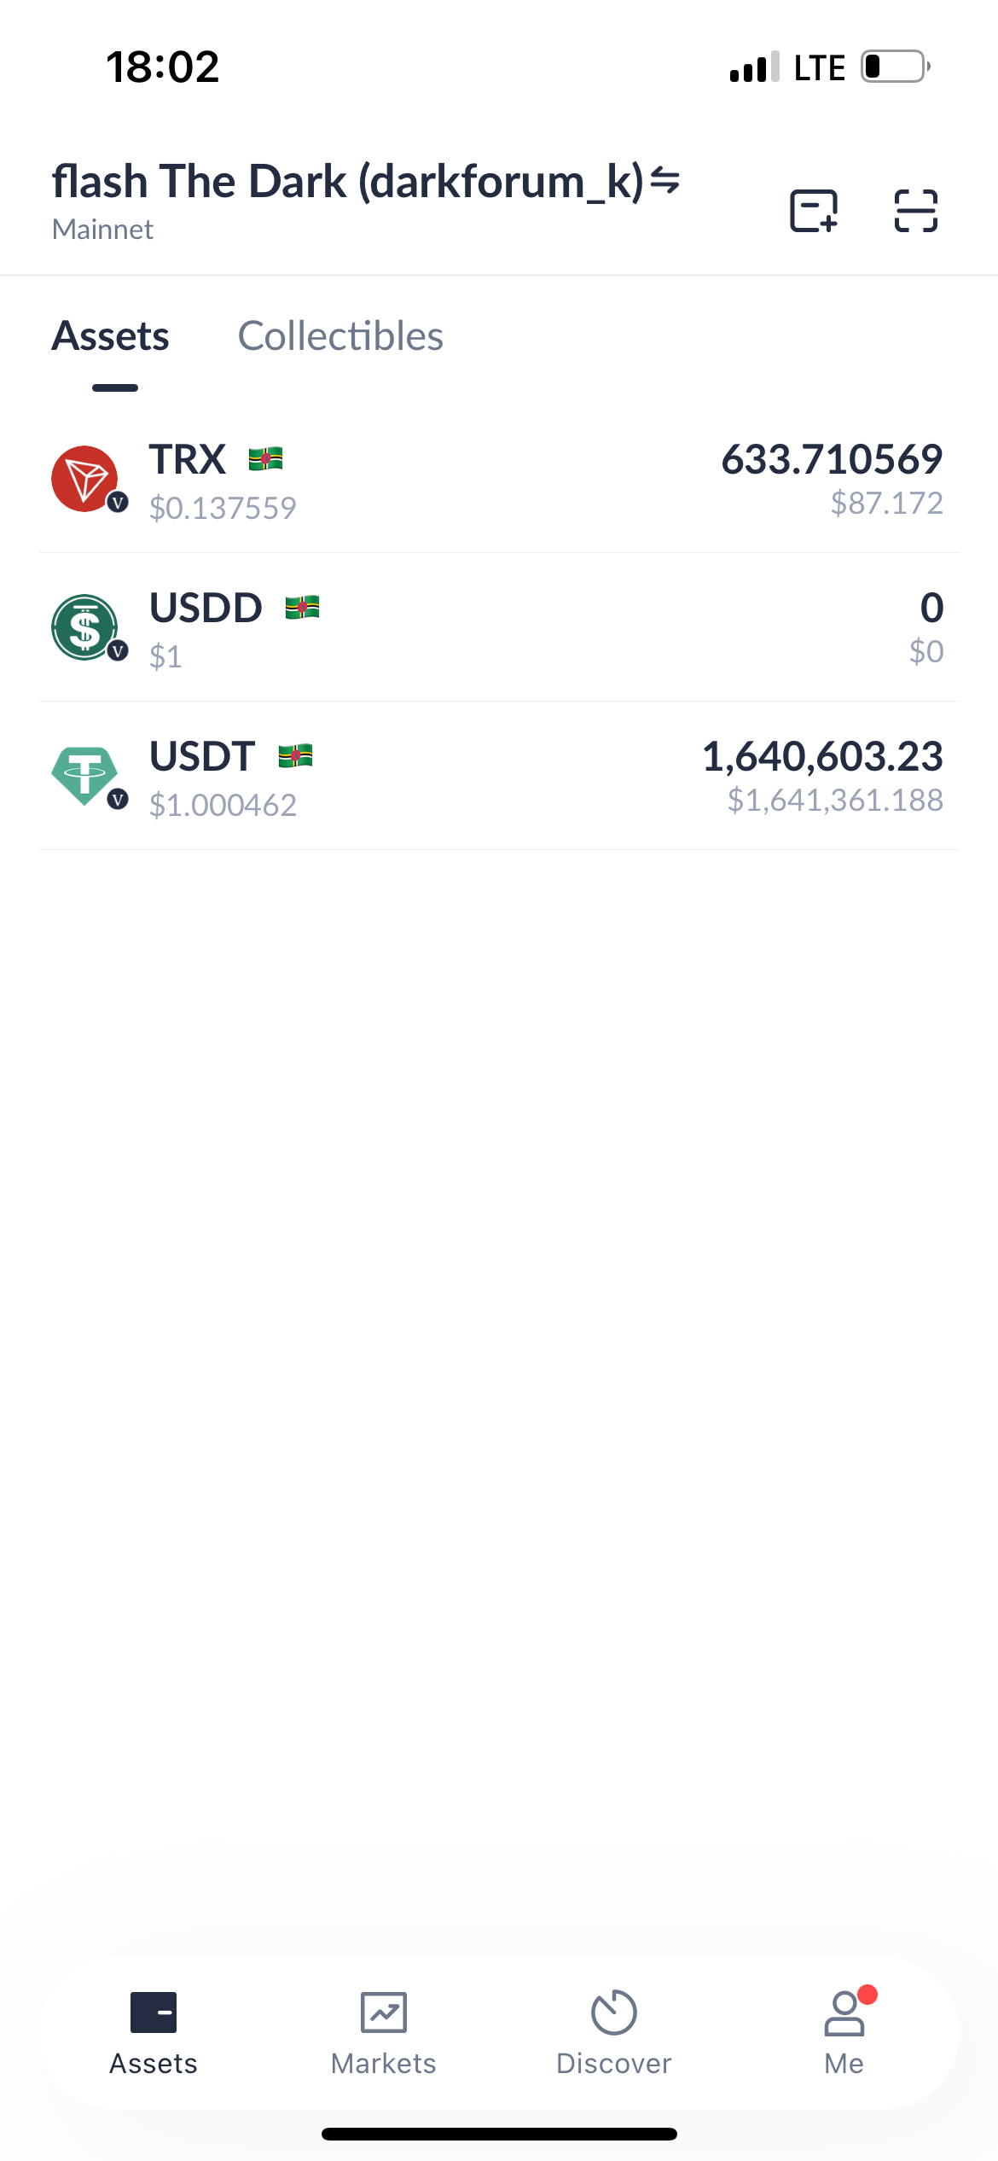This screenshot has height=2161, width=998.
Task: Tap the TRX Tron logo icon
Action: click(85, 479)
